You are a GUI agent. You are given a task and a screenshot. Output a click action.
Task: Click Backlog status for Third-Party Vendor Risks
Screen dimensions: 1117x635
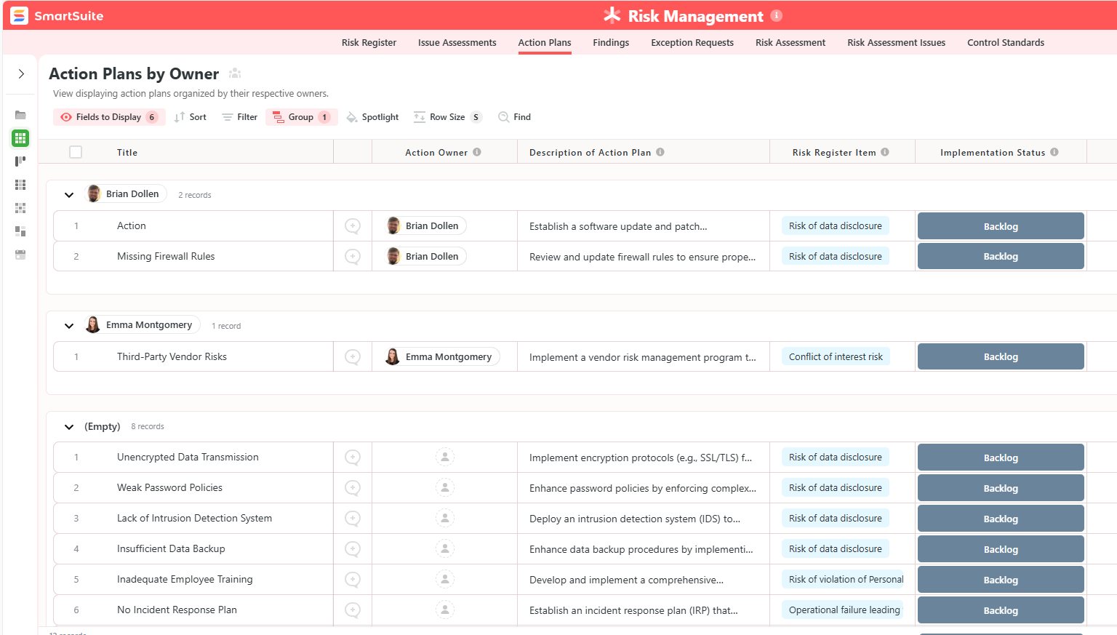(x=1001, y=357)
